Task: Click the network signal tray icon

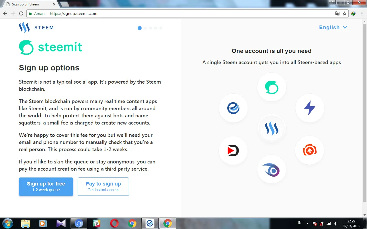Action: point(329,224)
